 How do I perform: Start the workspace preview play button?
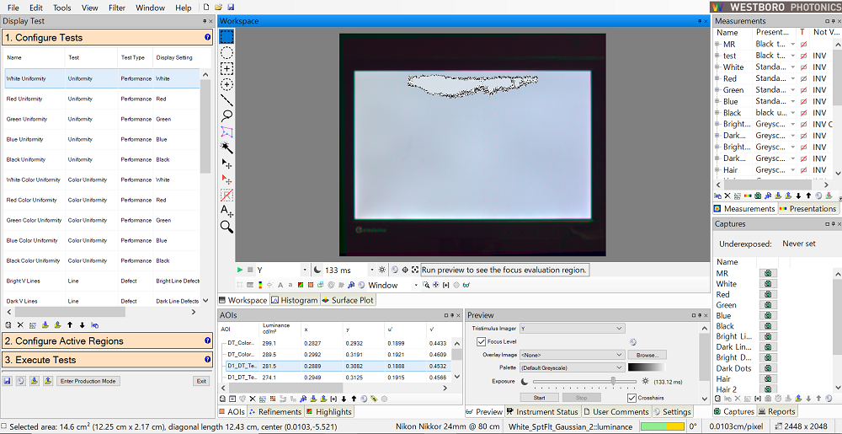(x=239, y=270)
